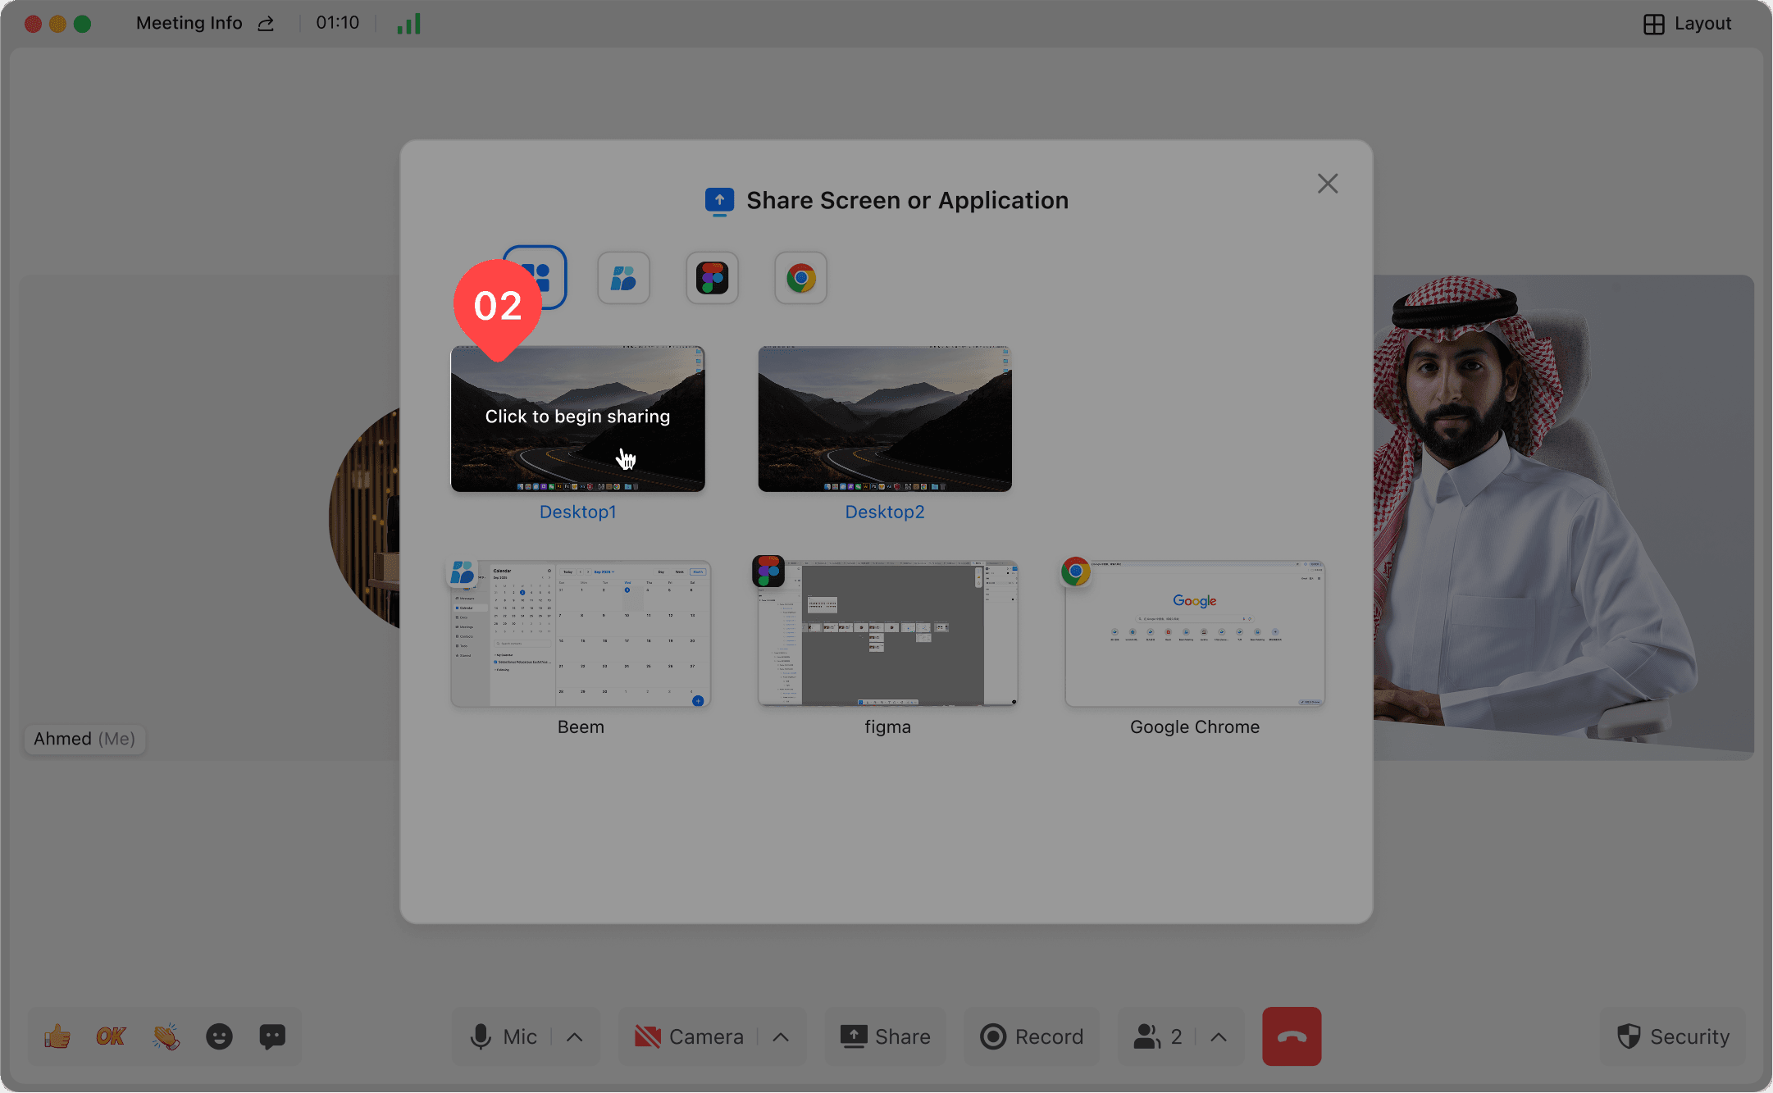
Task: Expand the participants list chevron
Action: click(1219, 1036)
